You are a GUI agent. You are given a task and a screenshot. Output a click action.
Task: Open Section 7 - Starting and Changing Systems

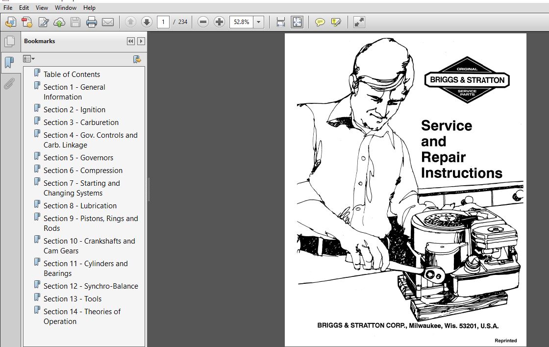81,188
